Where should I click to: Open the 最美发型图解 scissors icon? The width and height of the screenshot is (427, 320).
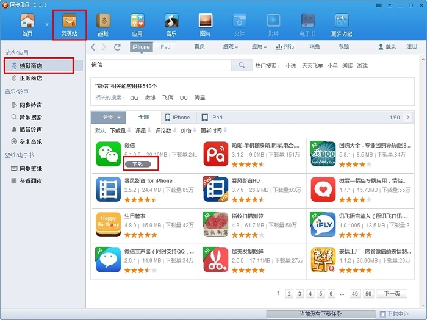(216, 260)
